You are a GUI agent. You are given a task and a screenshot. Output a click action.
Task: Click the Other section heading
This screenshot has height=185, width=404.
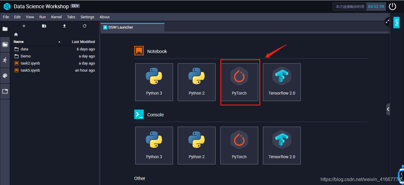click(140, 178)
